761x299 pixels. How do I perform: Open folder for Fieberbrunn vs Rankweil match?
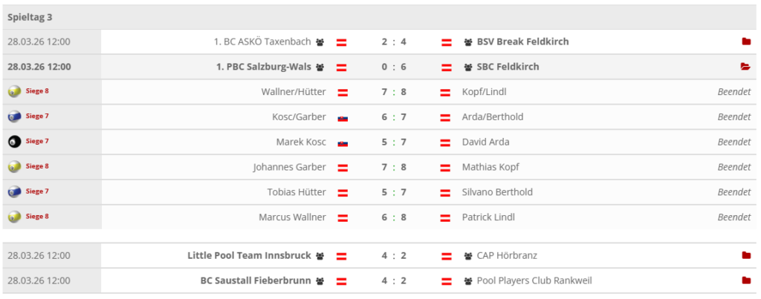746,280
